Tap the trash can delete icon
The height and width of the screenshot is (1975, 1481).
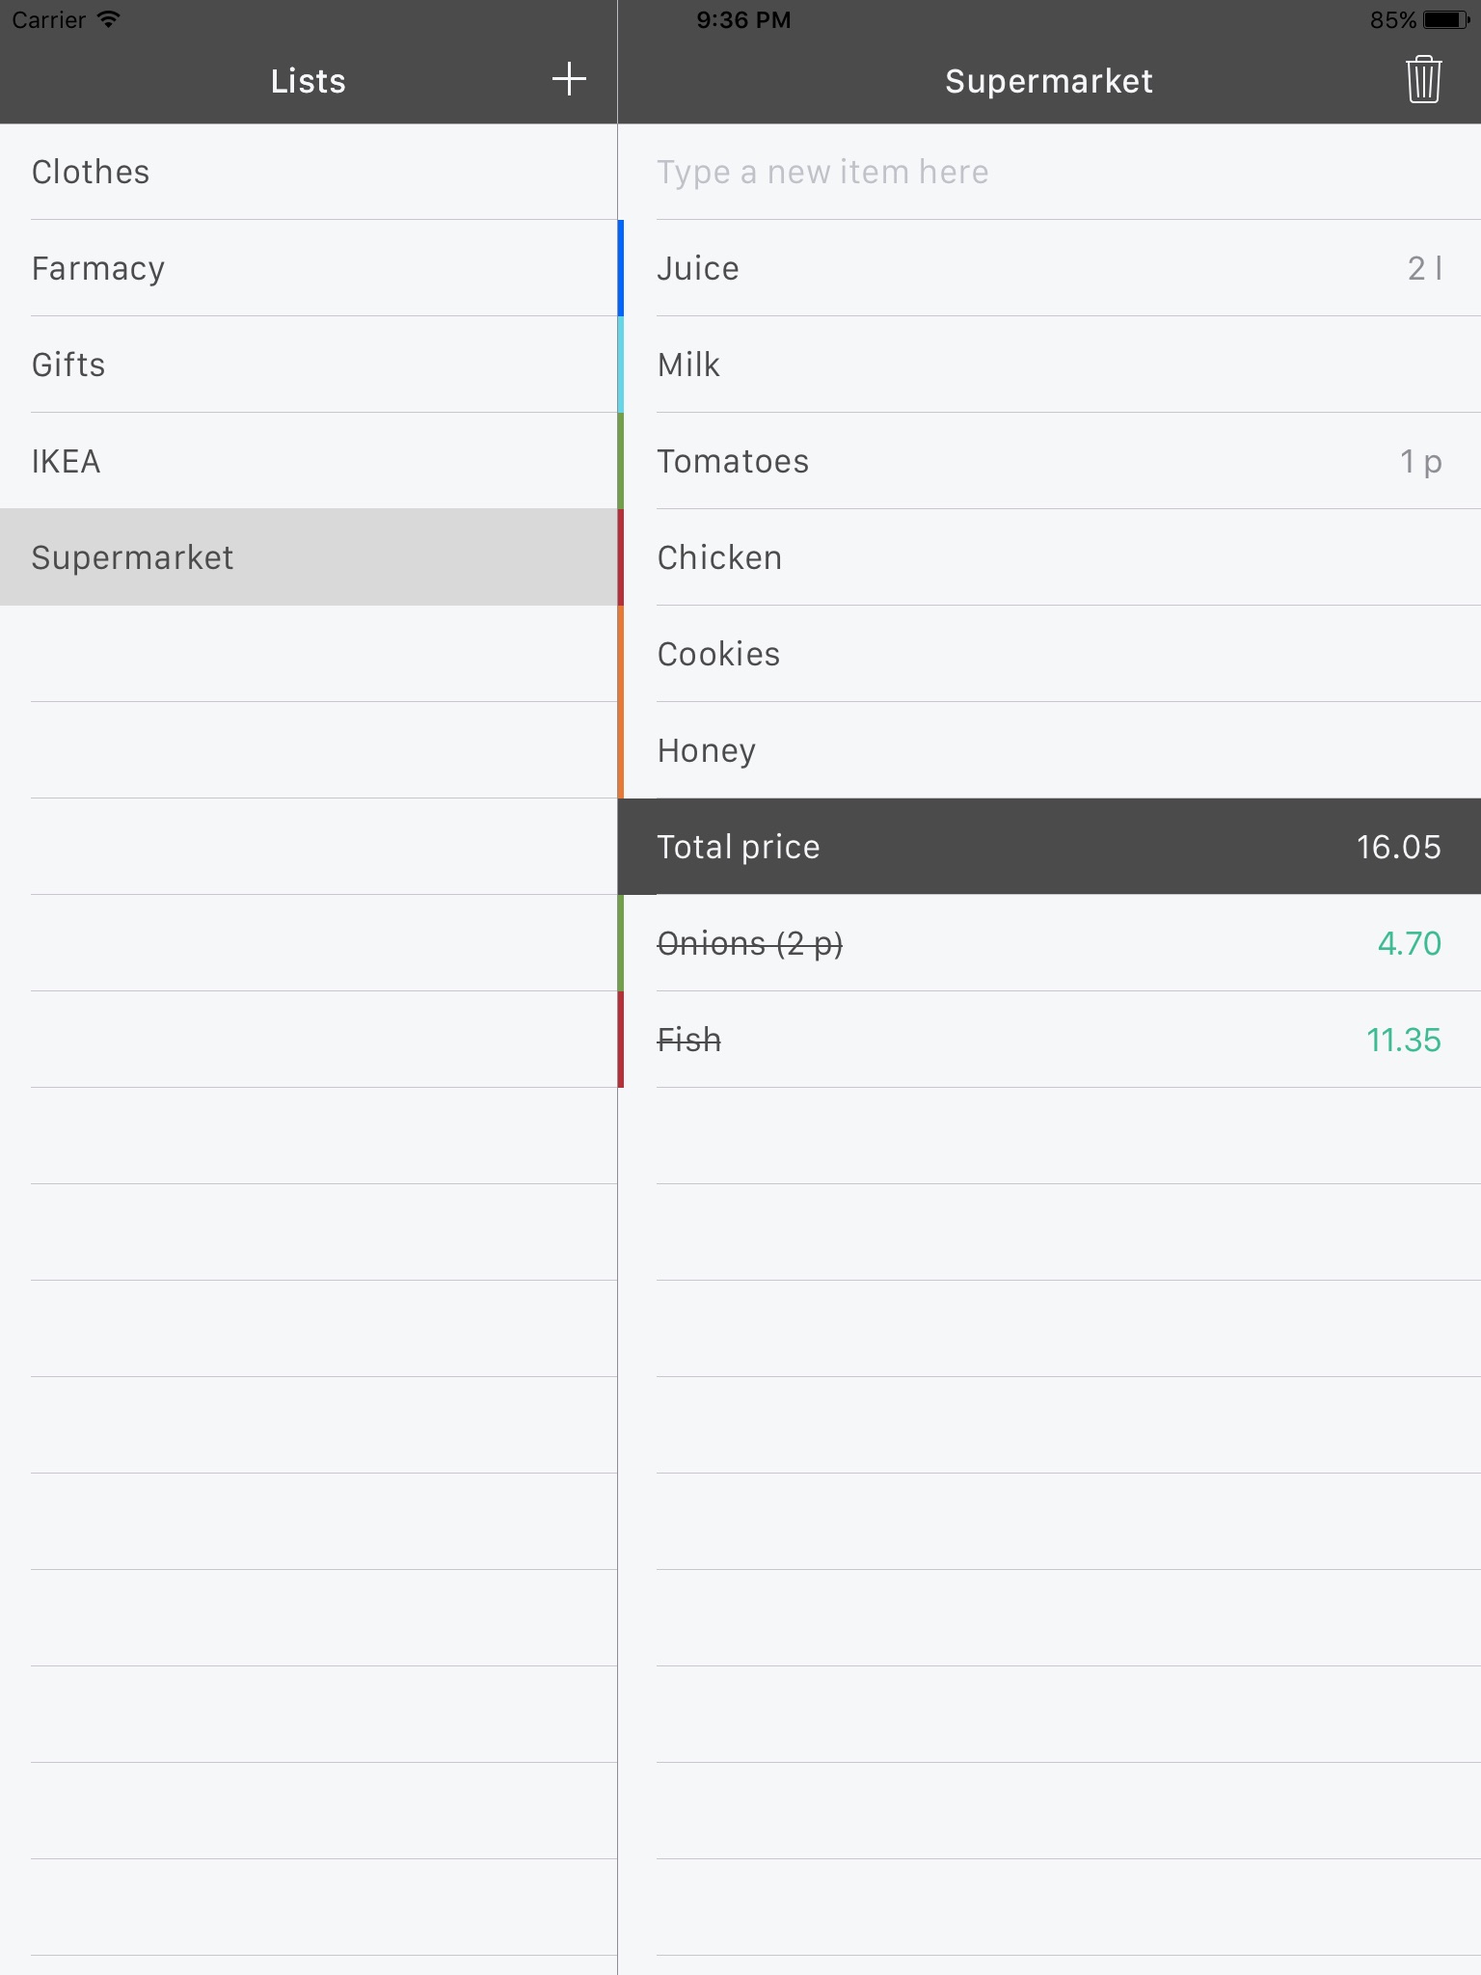coord(1423,79)
